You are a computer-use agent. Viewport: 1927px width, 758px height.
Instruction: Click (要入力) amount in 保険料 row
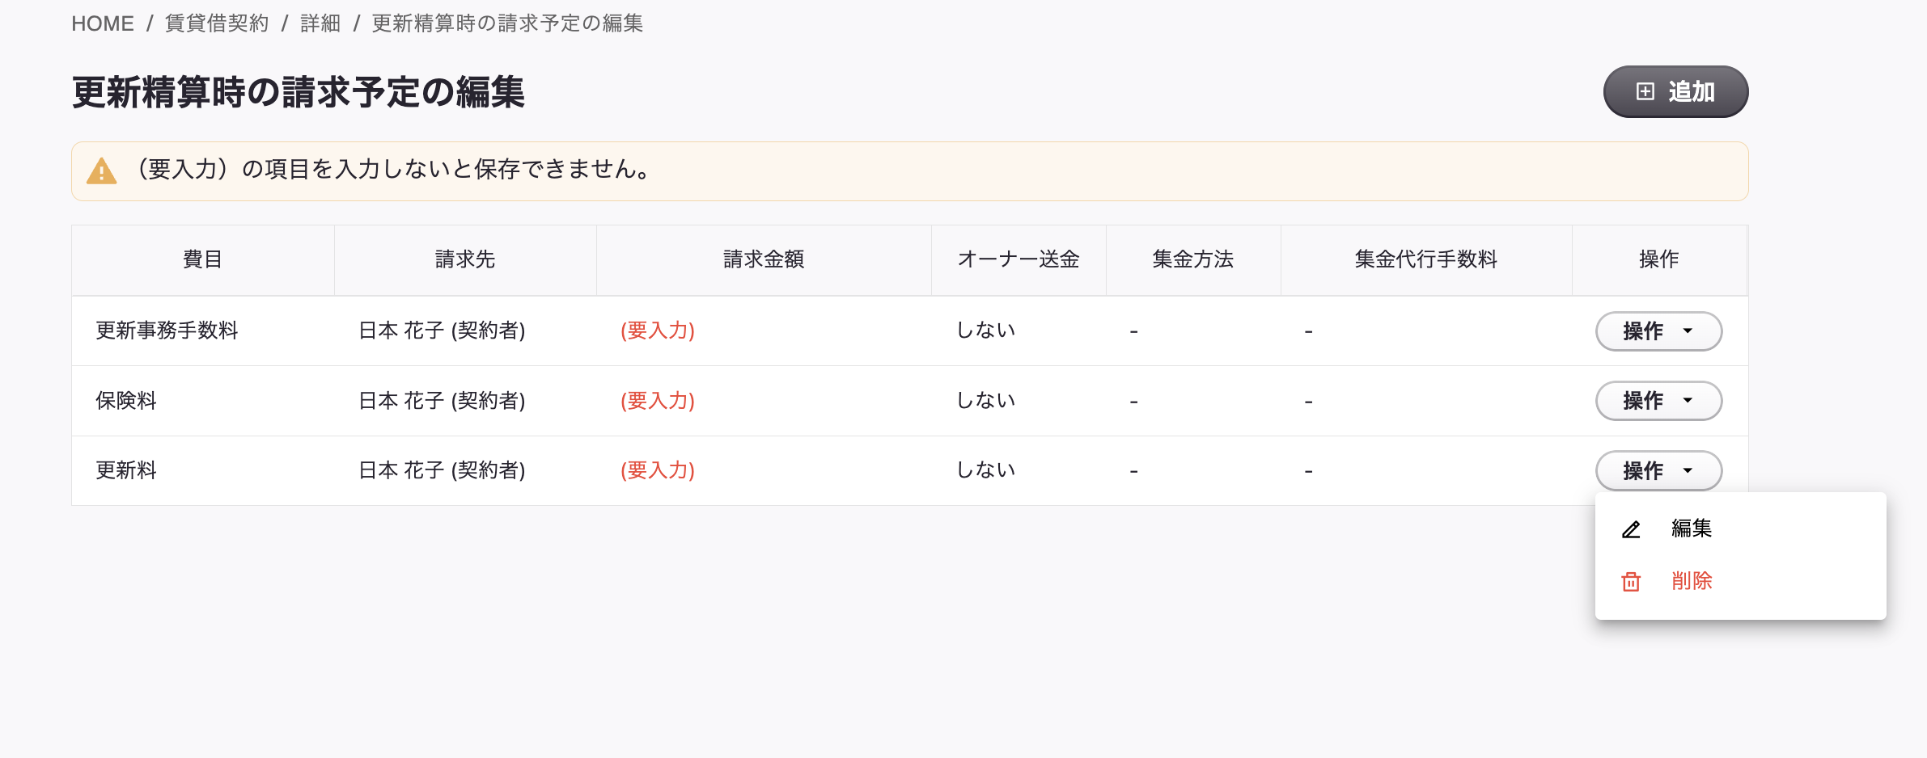tap(658, 401)
